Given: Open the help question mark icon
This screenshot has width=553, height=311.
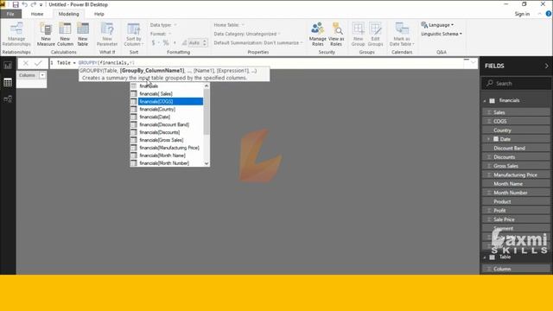Looking at the screenshot, I should point(549,14).
